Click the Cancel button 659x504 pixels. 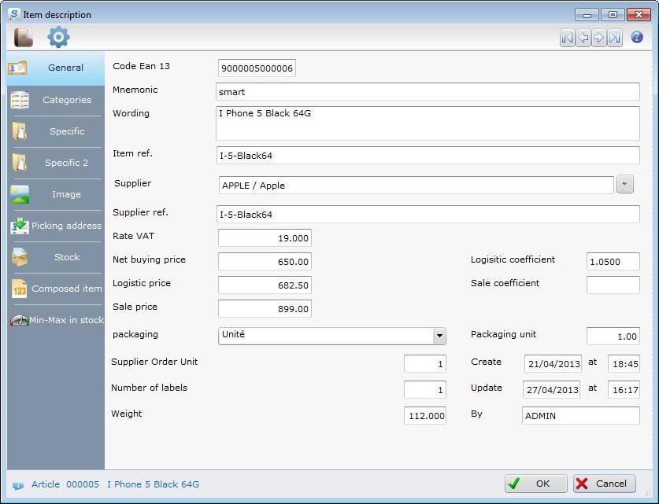click(604, 484)
